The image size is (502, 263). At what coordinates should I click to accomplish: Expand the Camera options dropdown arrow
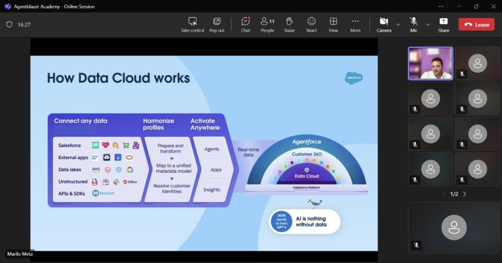pos(398,24)
